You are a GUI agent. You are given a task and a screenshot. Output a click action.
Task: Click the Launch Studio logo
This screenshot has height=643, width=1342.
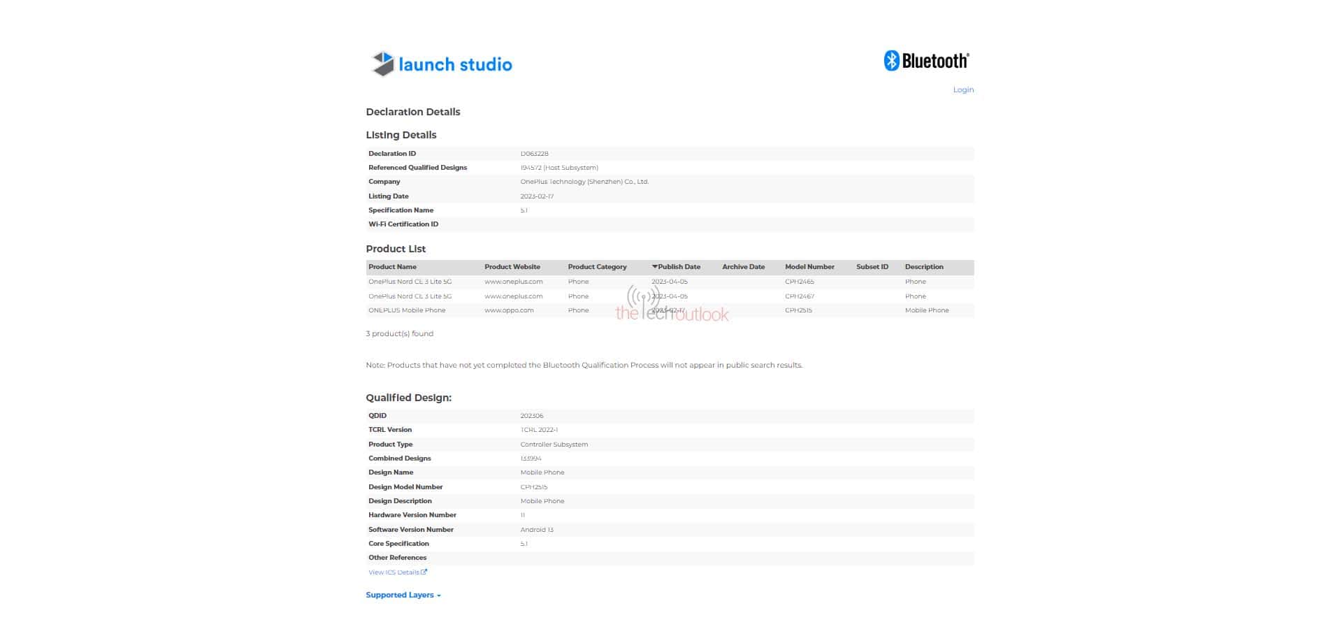[442, 64]
